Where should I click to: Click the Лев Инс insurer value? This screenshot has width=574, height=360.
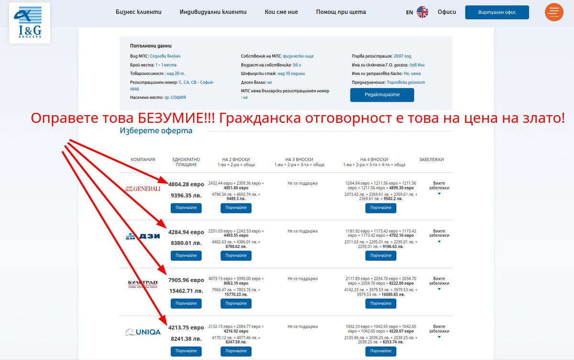[418, 65]
